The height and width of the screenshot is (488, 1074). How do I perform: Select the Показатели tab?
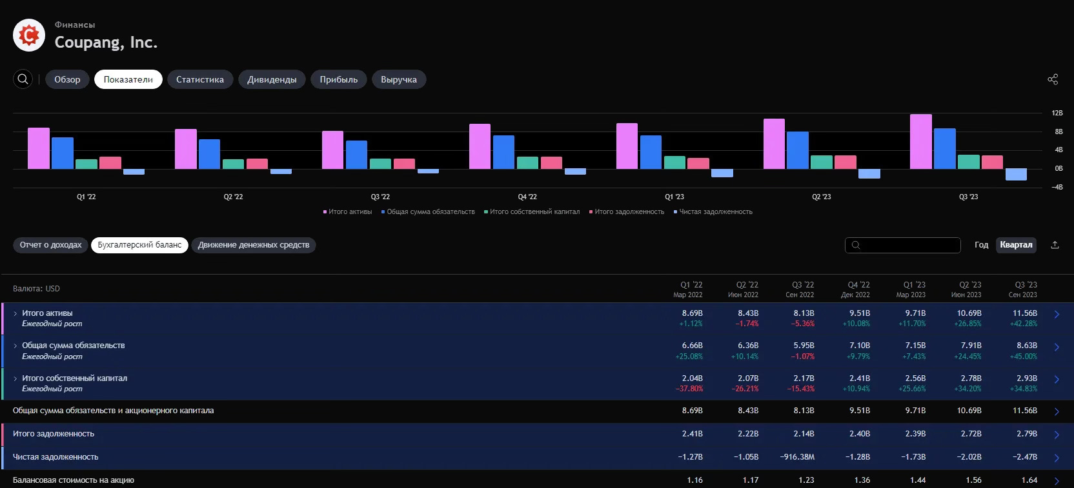pos(128,79)
